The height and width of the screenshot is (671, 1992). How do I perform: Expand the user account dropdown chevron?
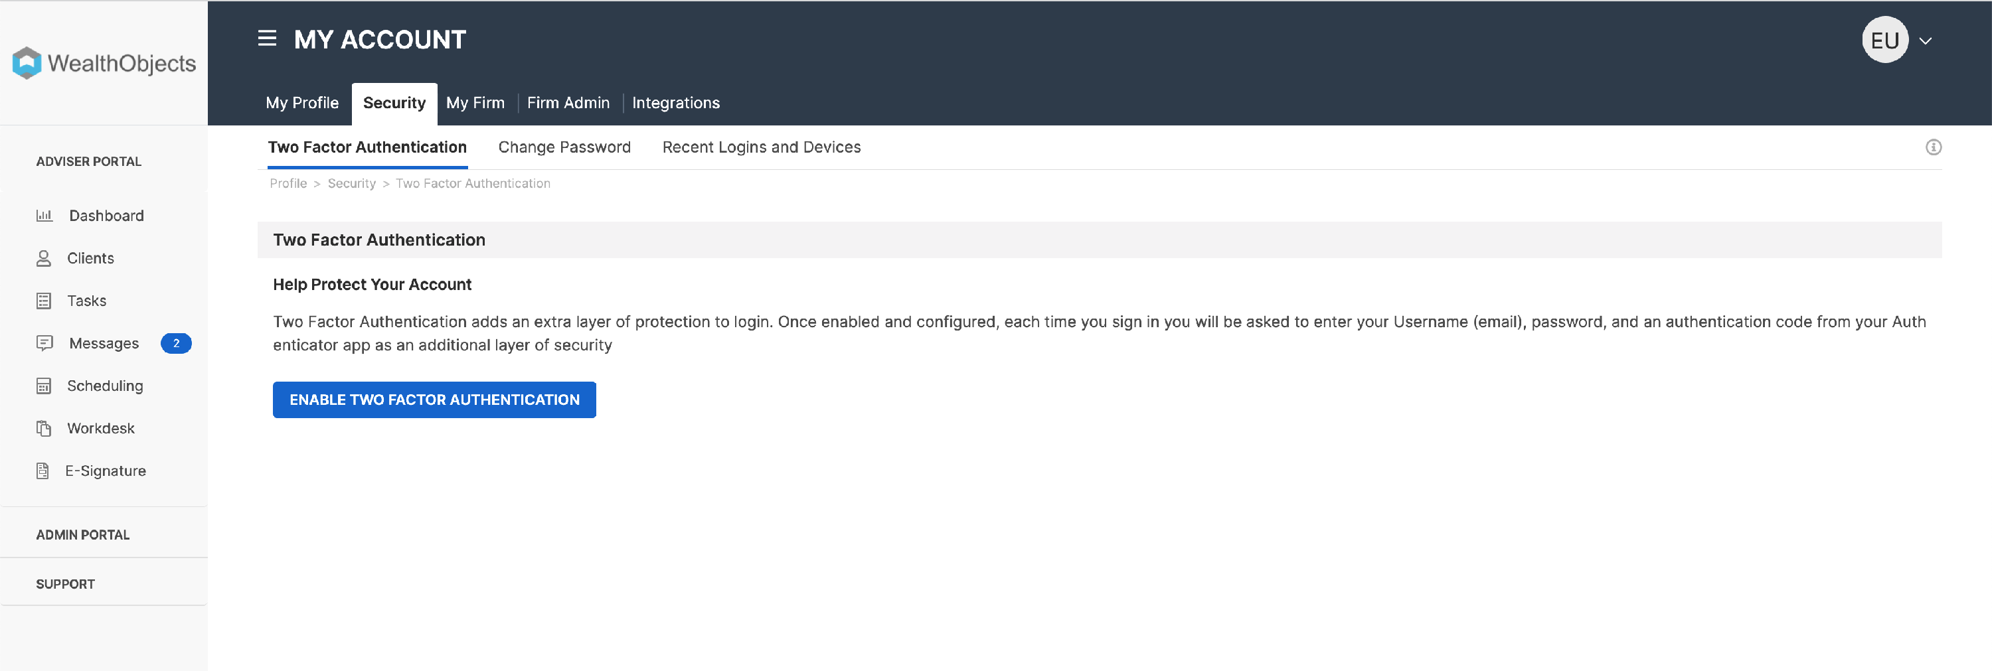(x=1926, y=41)
